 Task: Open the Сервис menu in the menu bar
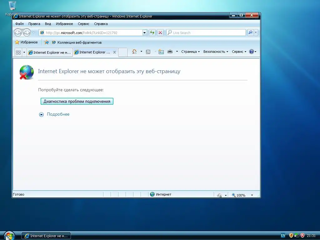[83, 24]
